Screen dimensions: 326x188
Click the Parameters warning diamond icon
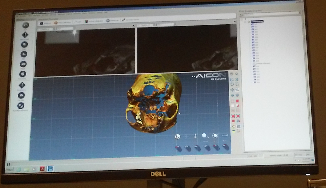tap(22, 85)
